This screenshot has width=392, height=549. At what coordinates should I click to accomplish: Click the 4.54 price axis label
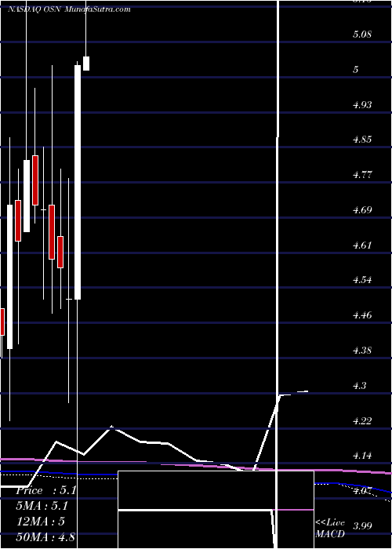pos(362,280)
